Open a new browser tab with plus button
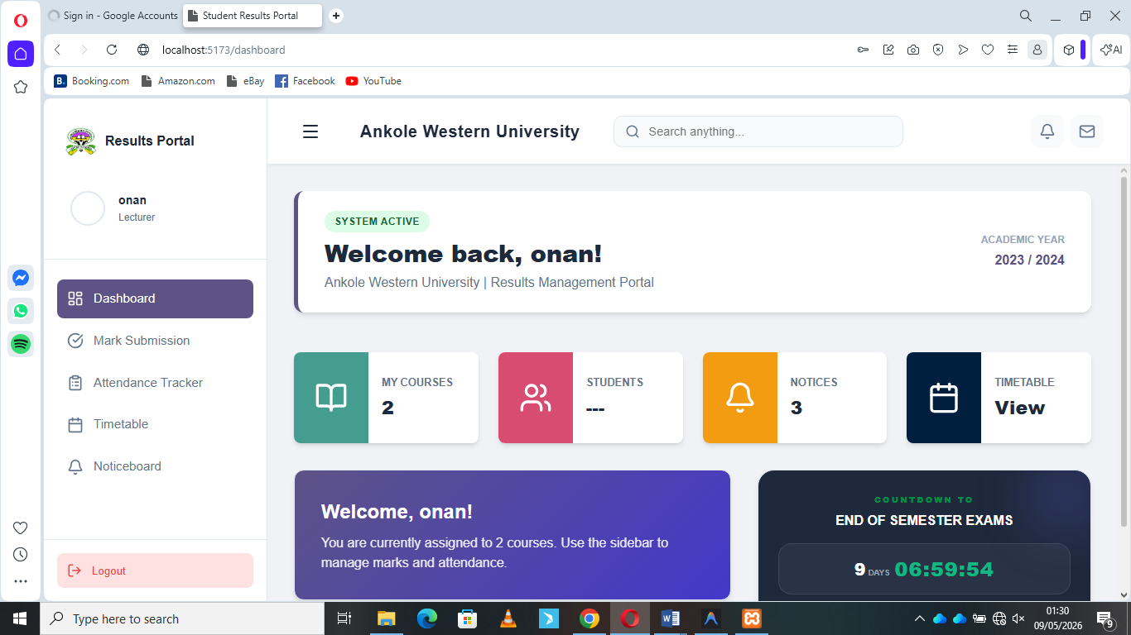The height and width of the screenshot is (635, 1131). tap(336, 16)
